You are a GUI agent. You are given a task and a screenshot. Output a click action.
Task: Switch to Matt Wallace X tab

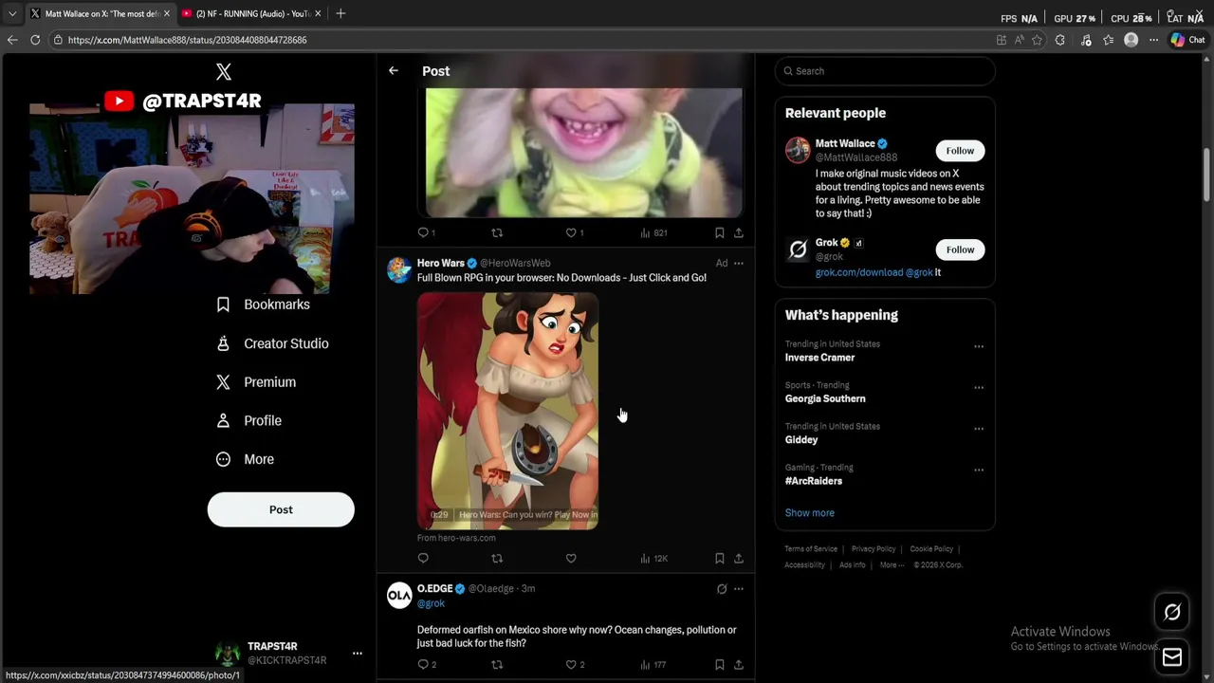click(x=100, y=13)
